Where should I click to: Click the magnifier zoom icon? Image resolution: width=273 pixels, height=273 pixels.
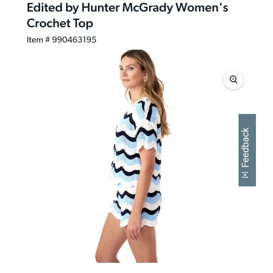pos(233,80)
